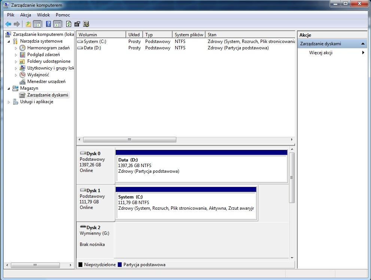Expand the Podgląd zdarzeń node

(16, 55)
